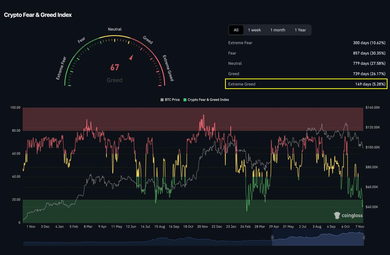The height and width of the screenshot is (255, 390).
Task: Click the Fear 857 days row
Action: 307,53
